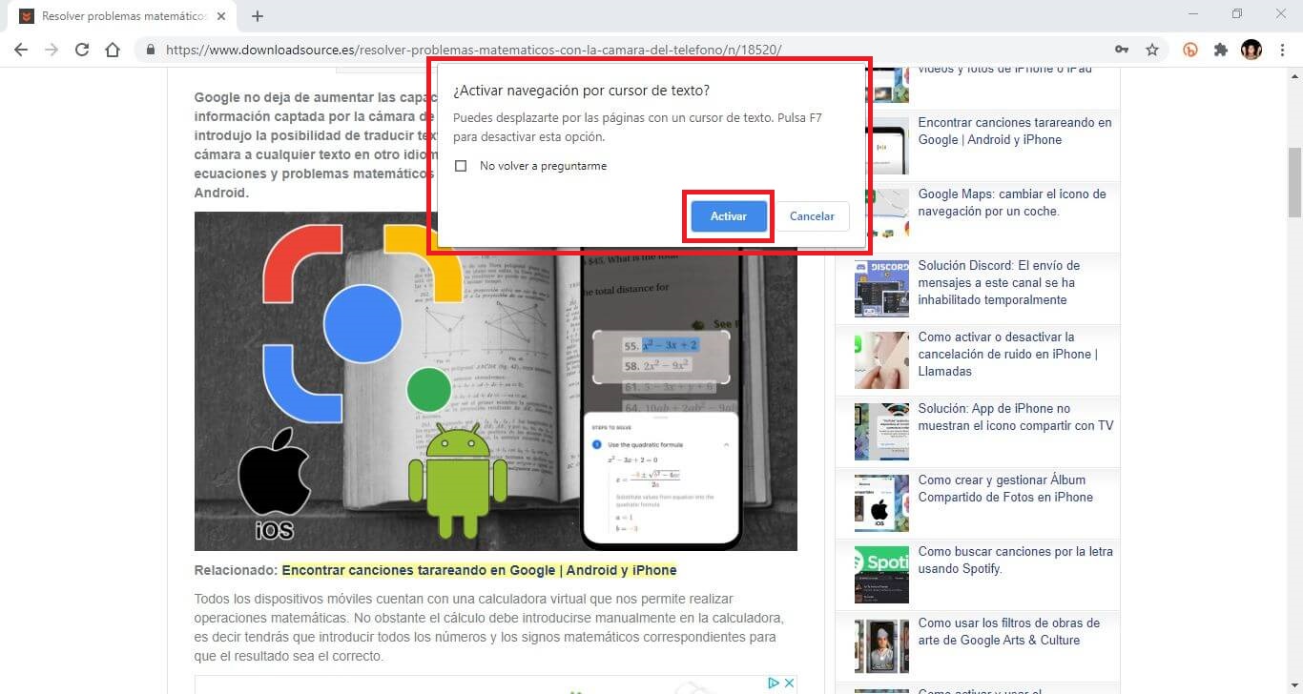Click the page vertical scrollbar thumb

(1294, 182)
